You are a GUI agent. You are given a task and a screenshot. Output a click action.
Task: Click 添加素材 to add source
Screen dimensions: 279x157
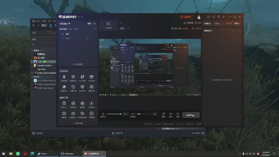click(x=78, y=64)
